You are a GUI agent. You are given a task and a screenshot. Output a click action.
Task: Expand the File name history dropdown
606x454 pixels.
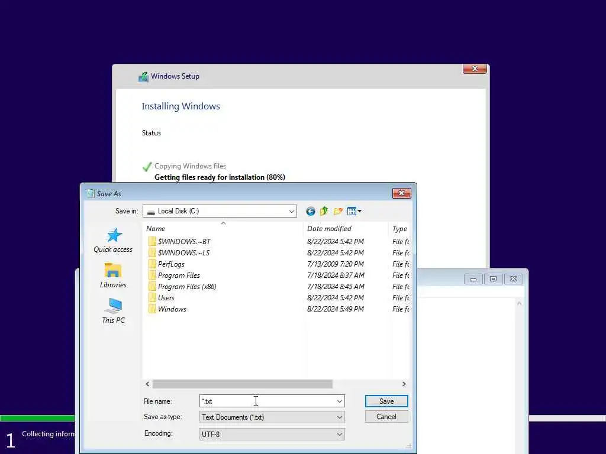click(339, 401)
